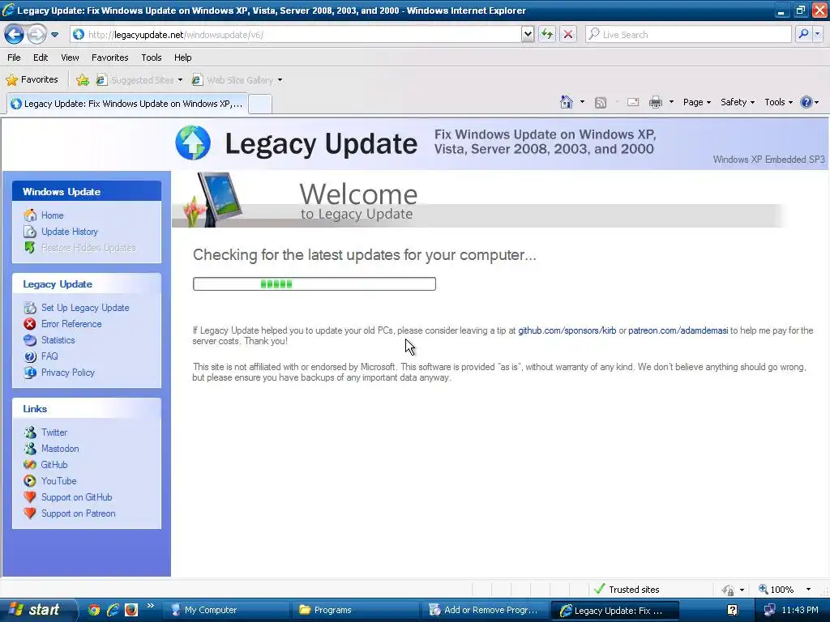Expand the zoom level dropdown arrow
Image resolution: width=830 pixels, height=622 pixels.
[x=808, y=590]
